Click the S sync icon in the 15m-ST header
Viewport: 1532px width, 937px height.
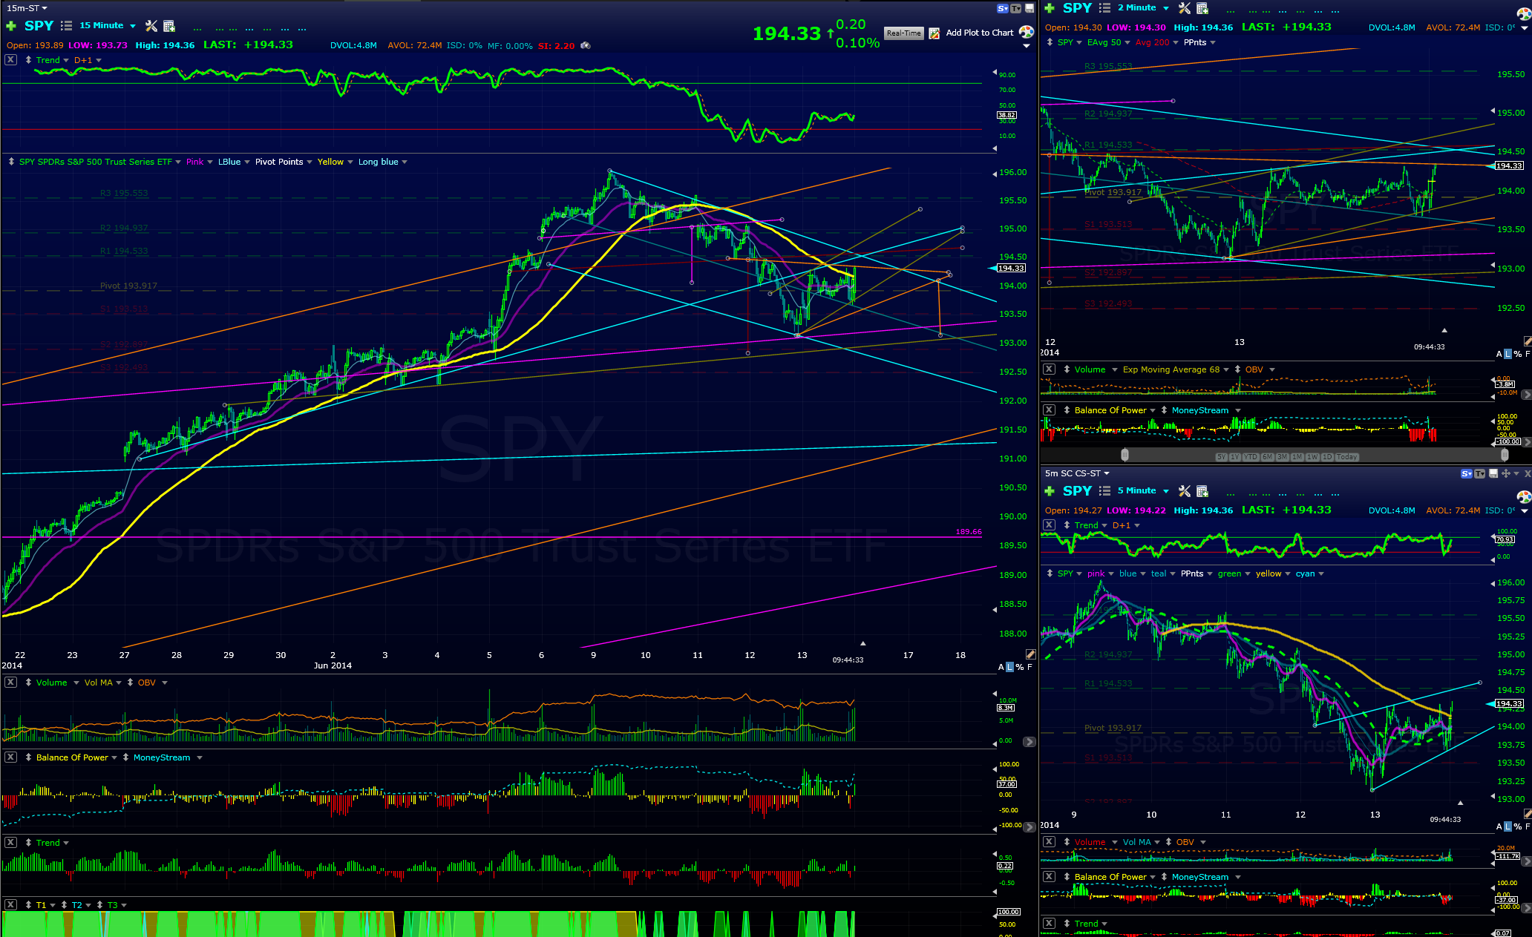(x=1003, y=8)
